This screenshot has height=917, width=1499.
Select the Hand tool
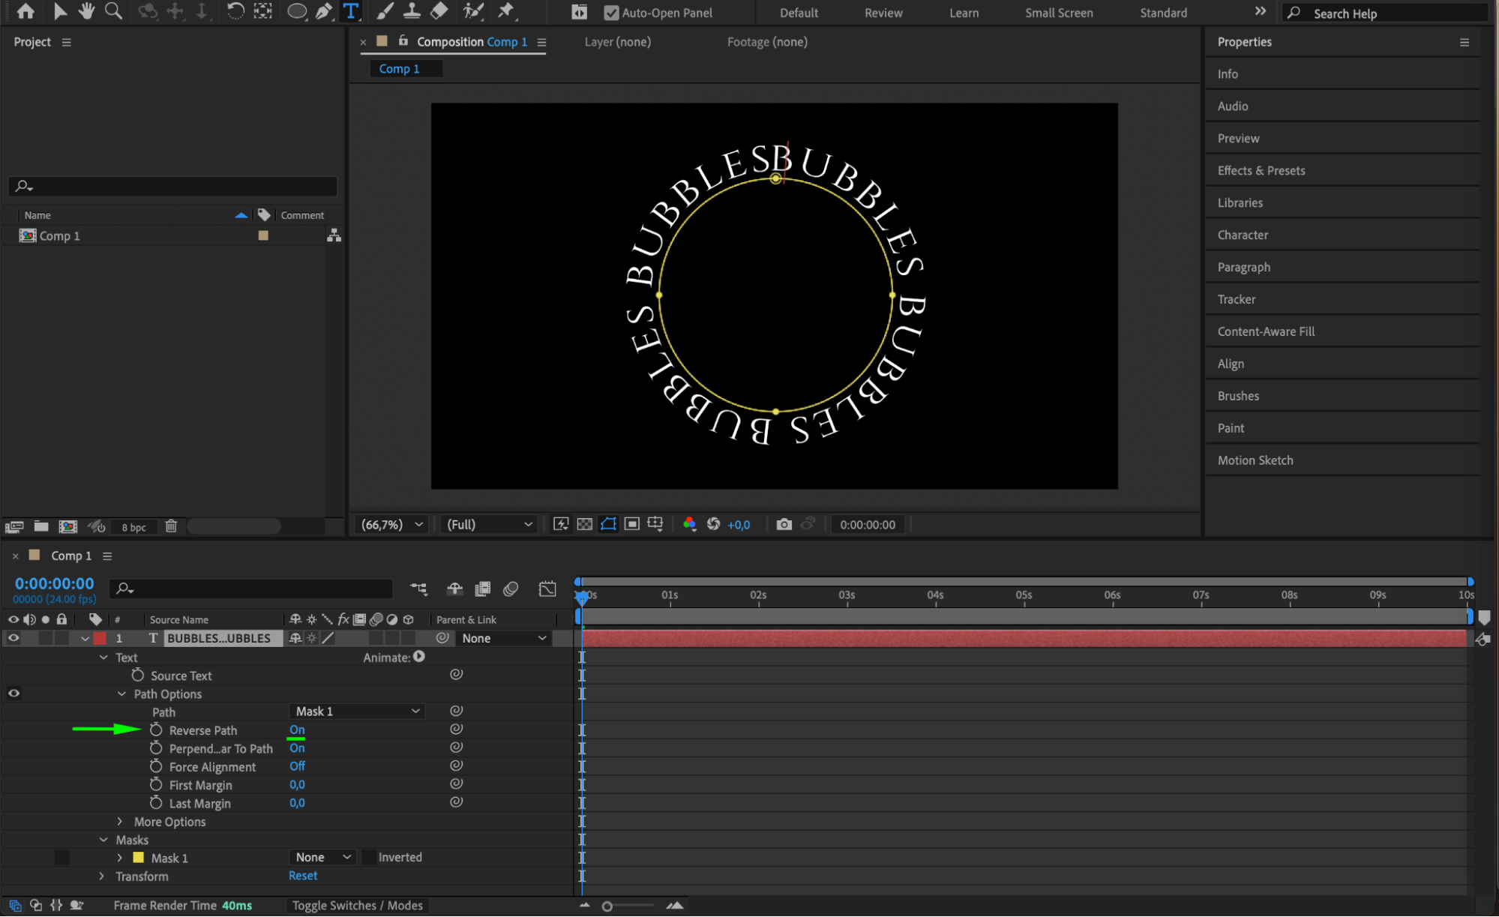pos(86,11)
